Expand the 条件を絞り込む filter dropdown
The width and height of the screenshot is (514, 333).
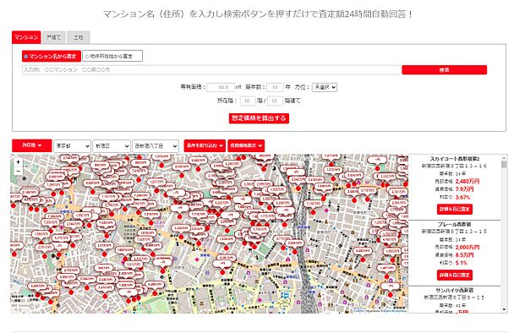pyautogui.click(x=205, y=145)
